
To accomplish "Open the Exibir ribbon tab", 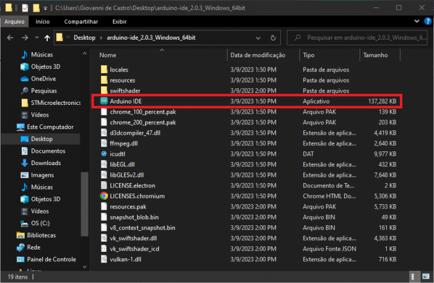I will pyautogui.click(x=120, y=22).
